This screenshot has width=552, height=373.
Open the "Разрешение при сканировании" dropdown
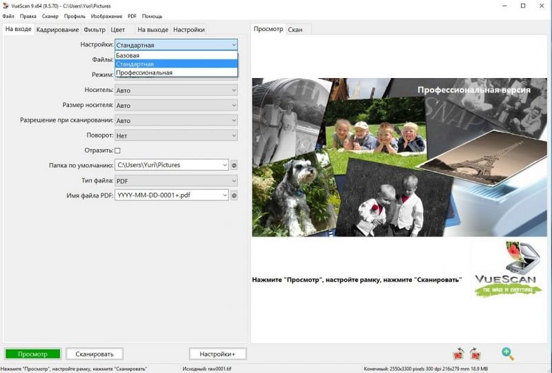176,120
